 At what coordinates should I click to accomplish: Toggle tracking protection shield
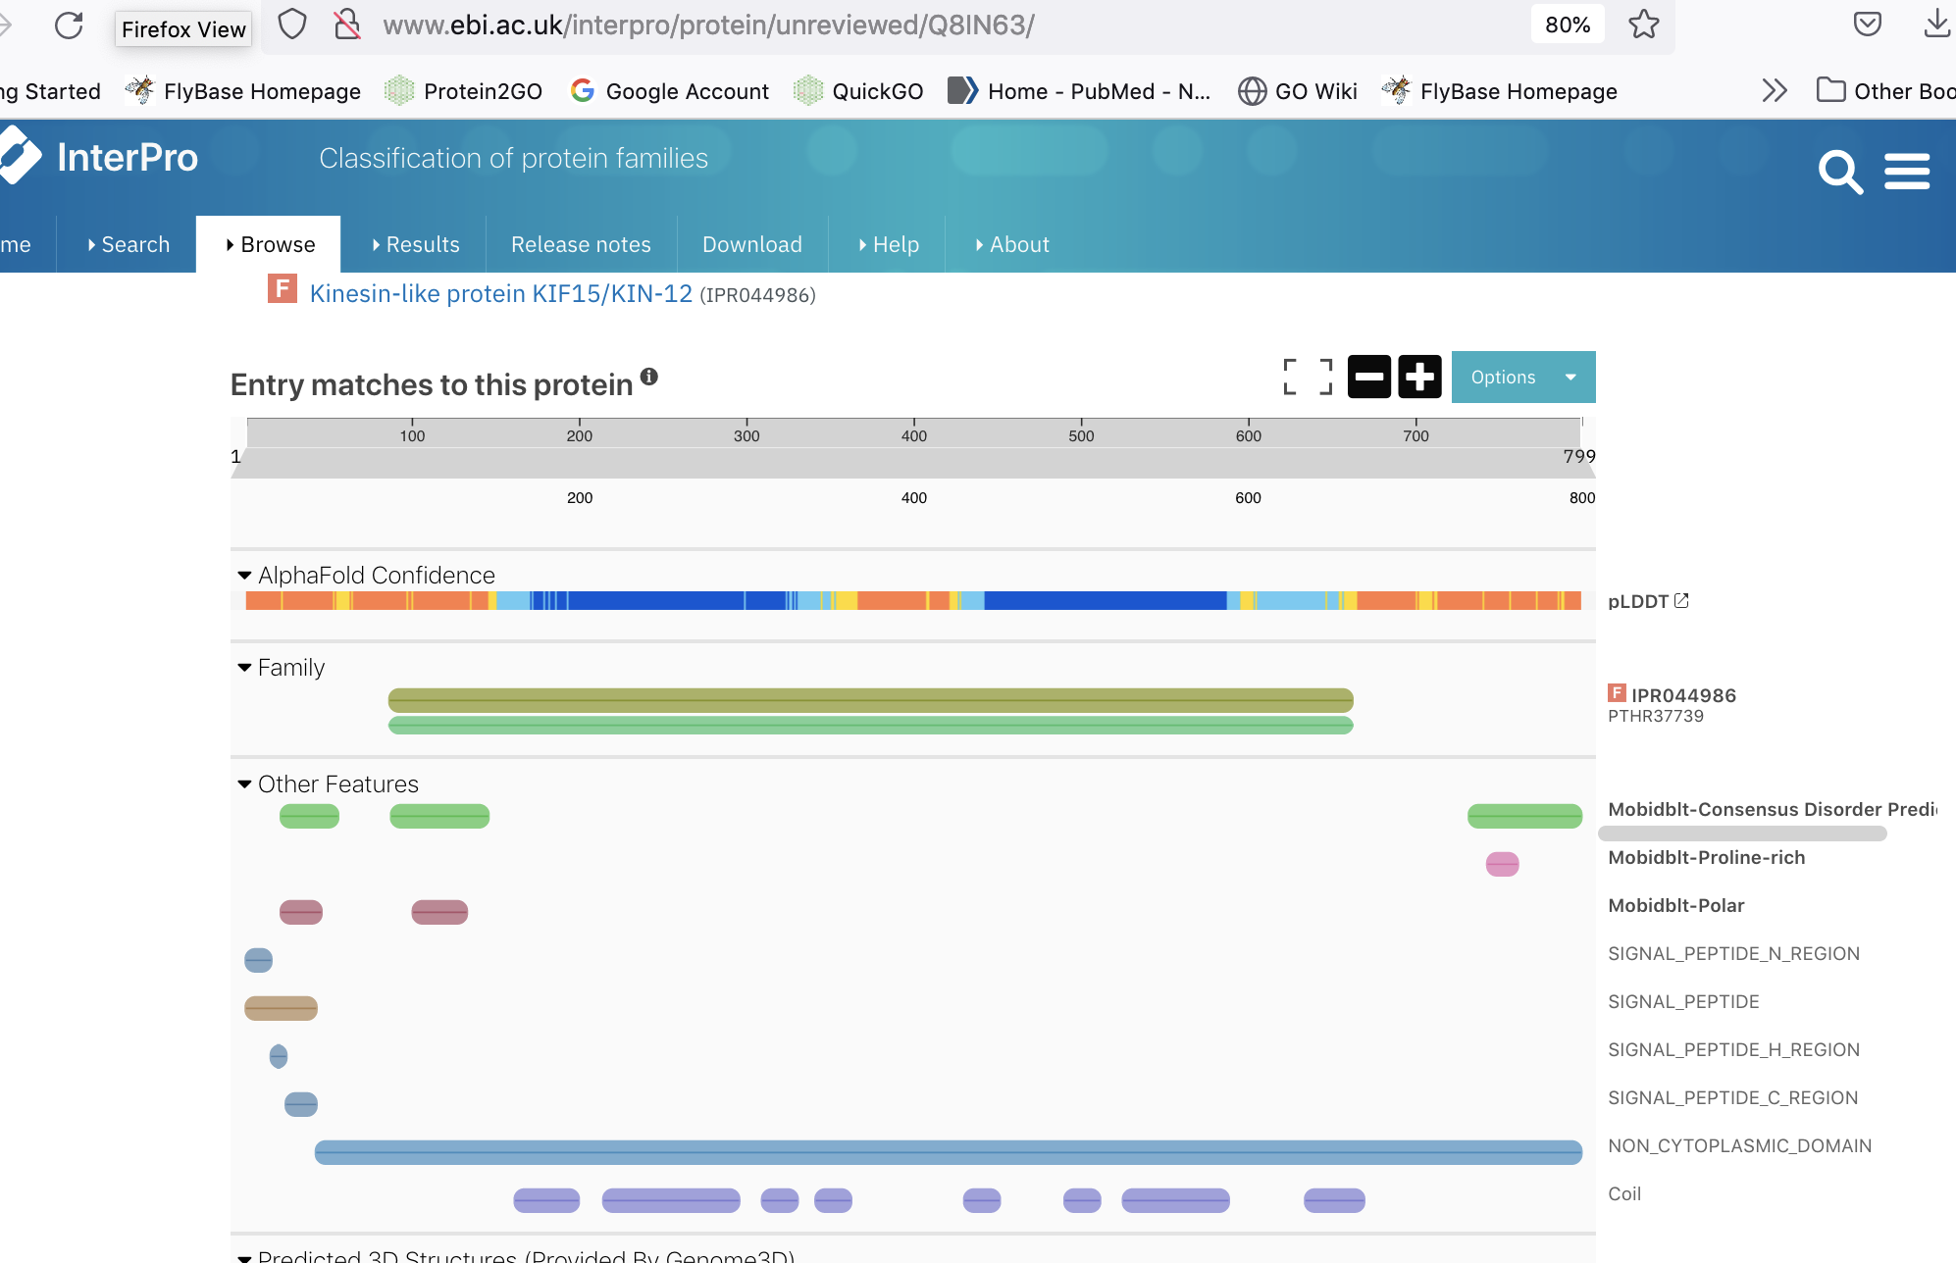(291, 25)
